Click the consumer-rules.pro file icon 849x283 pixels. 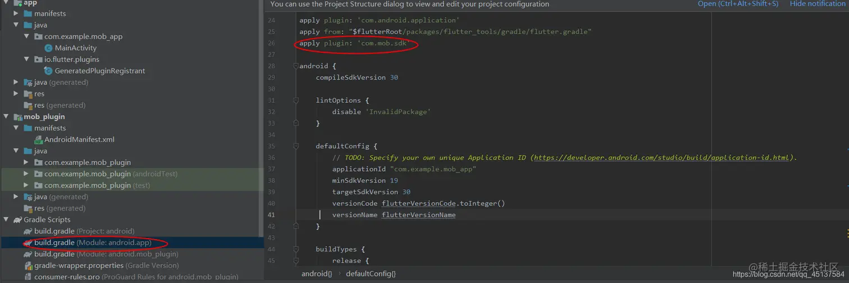[x=28, y=277]
